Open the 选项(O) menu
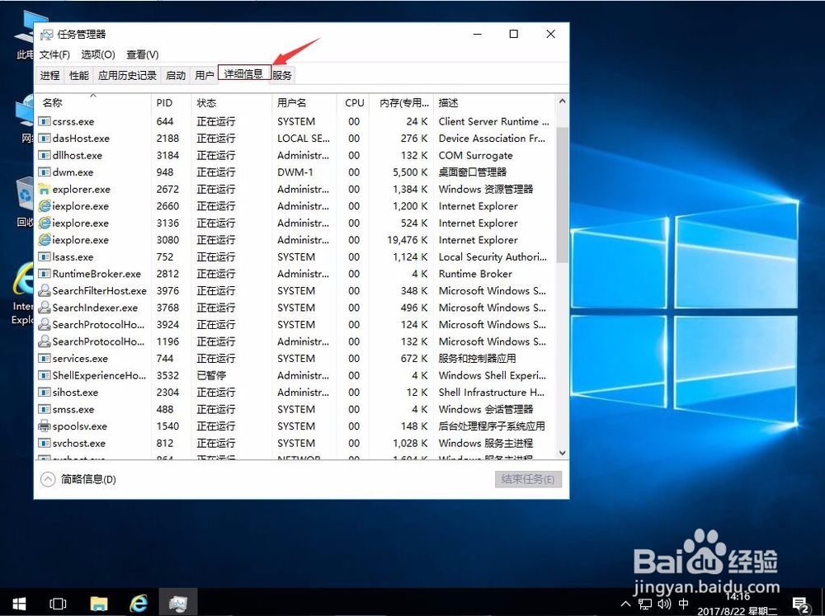The height and width of the screenshot is (616, 825). (x=97, y=54)
